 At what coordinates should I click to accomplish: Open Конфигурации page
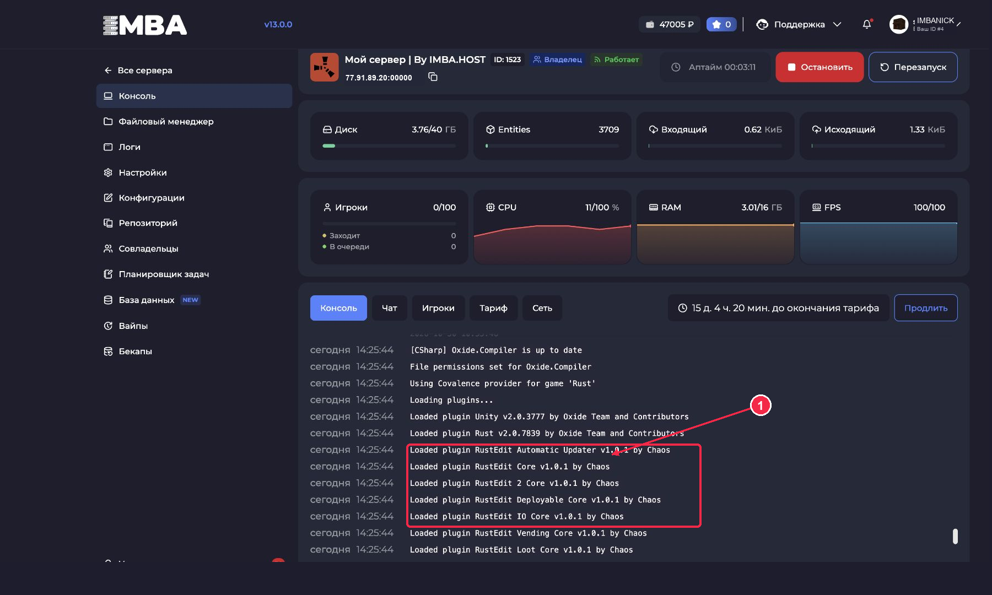point(144,198)
